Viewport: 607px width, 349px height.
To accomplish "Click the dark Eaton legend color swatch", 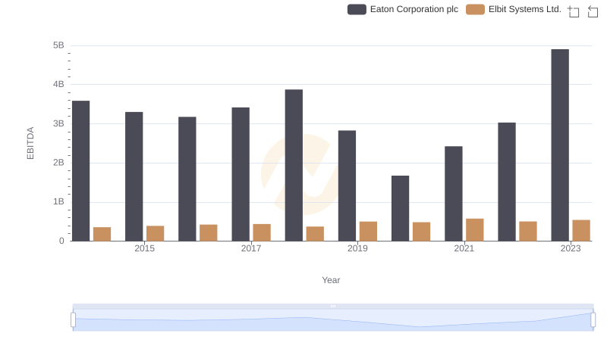I will (x=357, y=10).
